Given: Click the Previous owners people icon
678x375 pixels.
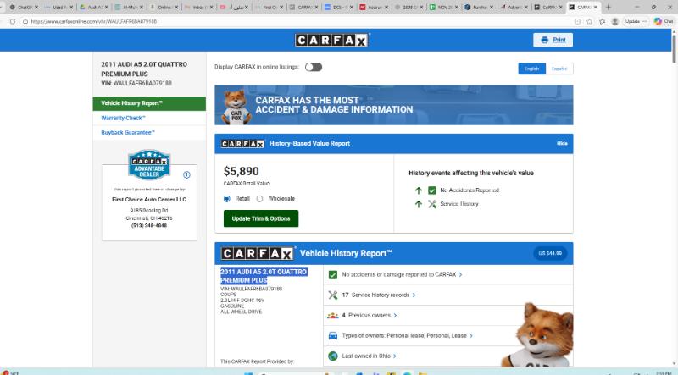Looking at the screenshot, I should [332, 315].
